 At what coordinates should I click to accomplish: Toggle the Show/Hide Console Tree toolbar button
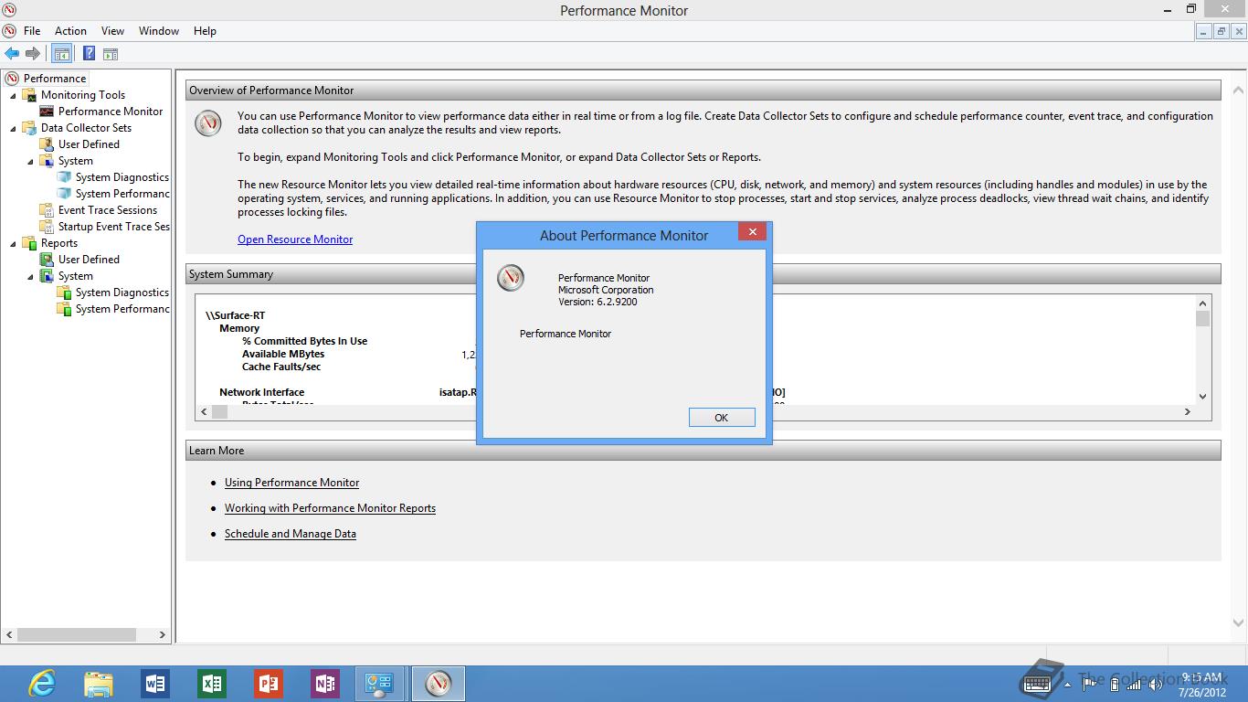pyautogui.click(x=61, y=54)
